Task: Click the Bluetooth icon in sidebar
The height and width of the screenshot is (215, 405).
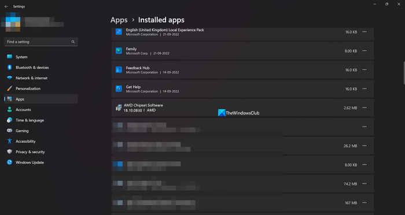Action: click(x=10, y=68)
